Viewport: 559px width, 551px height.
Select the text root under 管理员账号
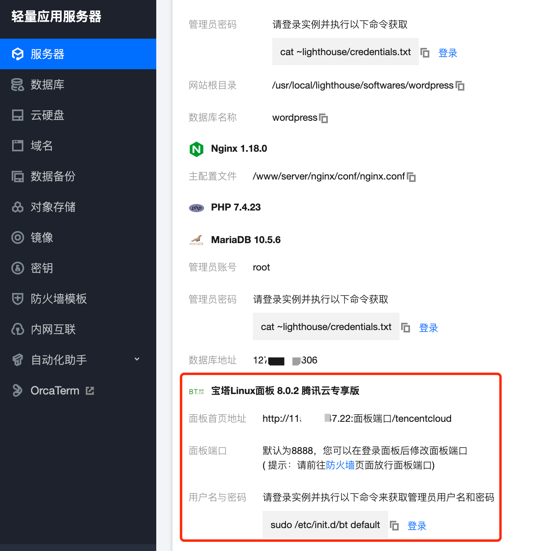[x=261, y=267]
